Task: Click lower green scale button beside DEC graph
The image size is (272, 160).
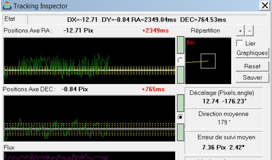Action: click(180, 132)
